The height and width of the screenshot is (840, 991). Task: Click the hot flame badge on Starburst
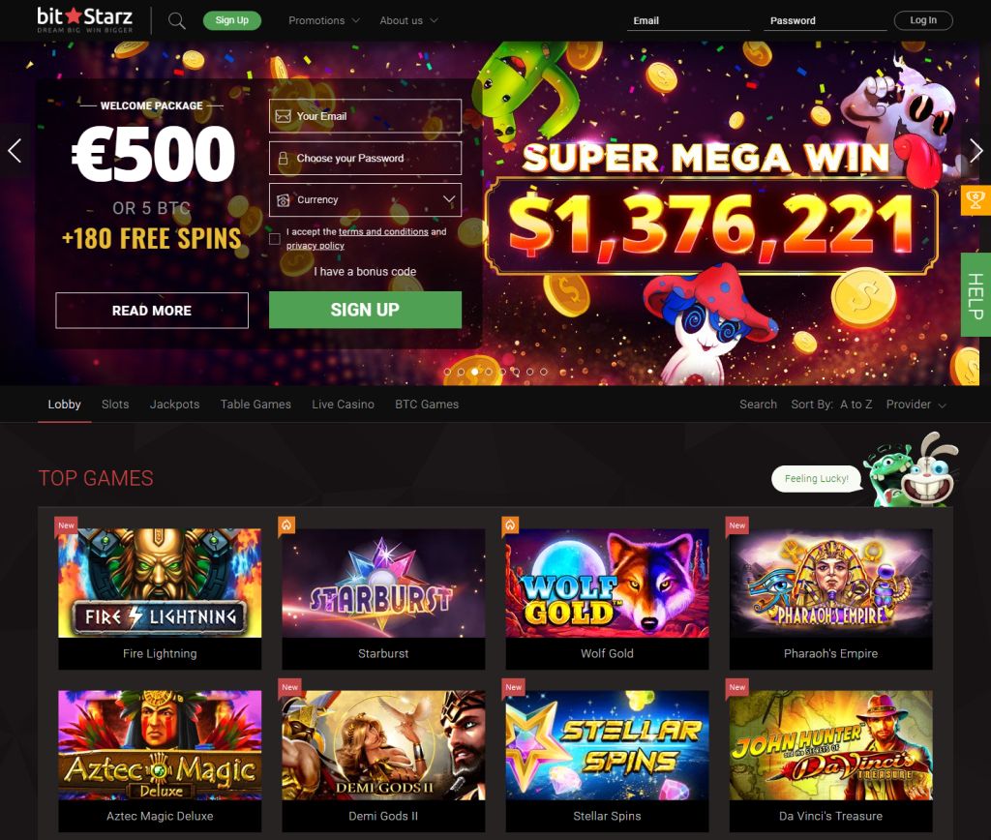click(x=286, y=525)
